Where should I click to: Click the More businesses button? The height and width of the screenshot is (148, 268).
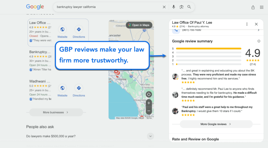pyautogui.click(x=56, y=112)
